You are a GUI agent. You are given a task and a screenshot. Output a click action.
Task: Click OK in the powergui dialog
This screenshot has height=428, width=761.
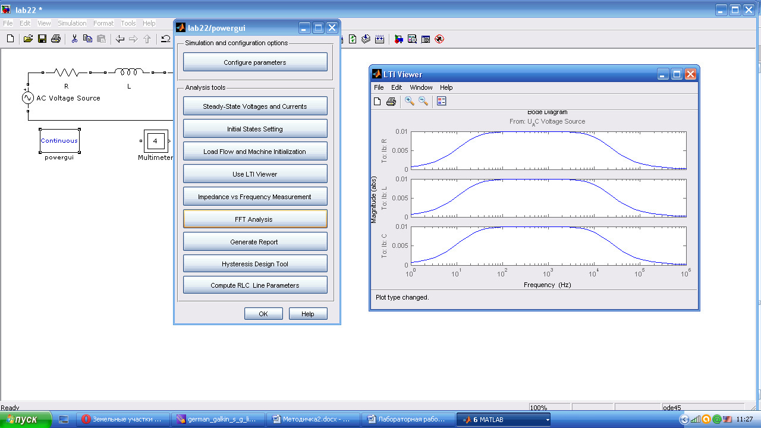click(263, 314)
